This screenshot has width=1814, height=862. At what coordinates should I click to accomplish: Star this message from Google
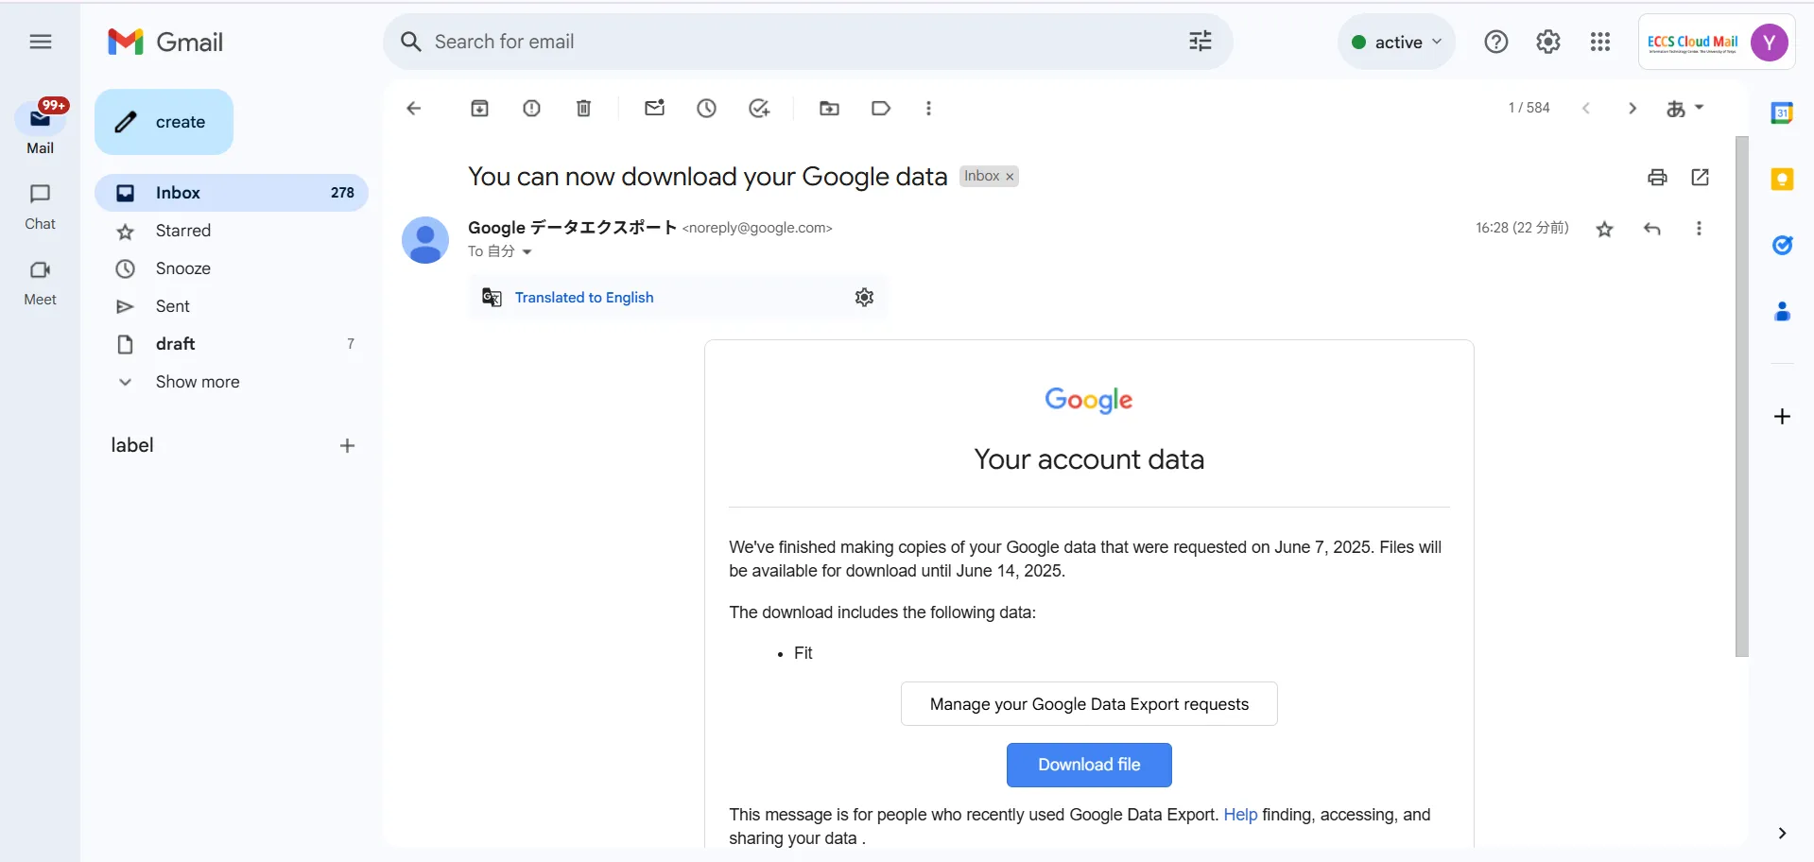pyautogui.click(x=1604, y=229)
